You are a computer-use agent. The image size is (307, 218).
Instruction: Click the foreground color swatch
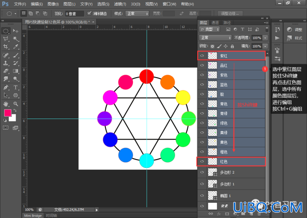(x=8, y=113)
